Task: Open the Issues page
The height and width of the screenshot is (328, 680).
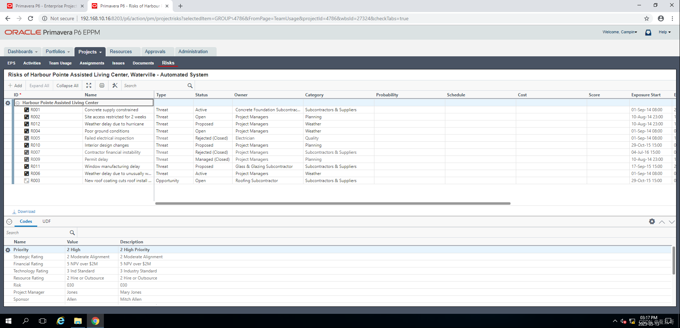Action: 118,63
